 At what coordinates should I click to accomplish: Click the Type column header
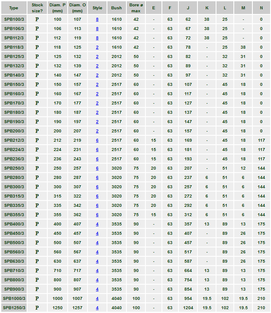(14, 8)
